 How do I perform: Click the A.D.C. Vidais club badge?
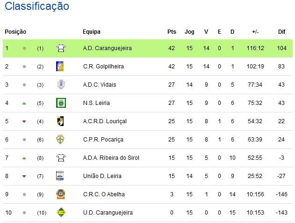[60, 84]
